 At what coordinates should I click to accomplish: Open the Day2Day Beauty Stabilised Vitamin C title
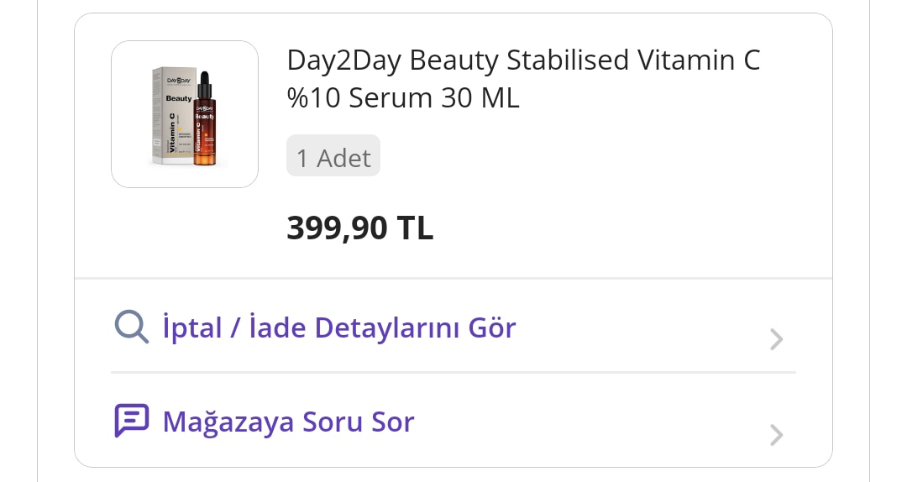coord(522,60)
